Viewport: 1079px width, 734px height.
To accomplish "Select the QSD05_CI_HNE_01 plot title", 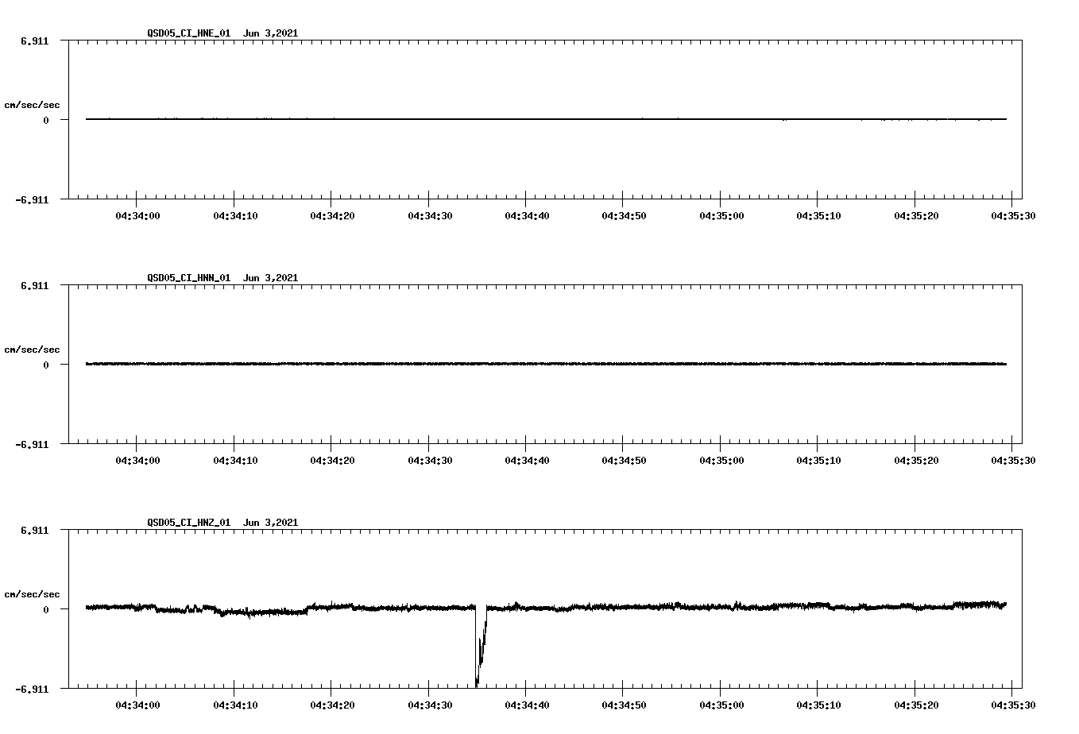I will tap(222, 33).
